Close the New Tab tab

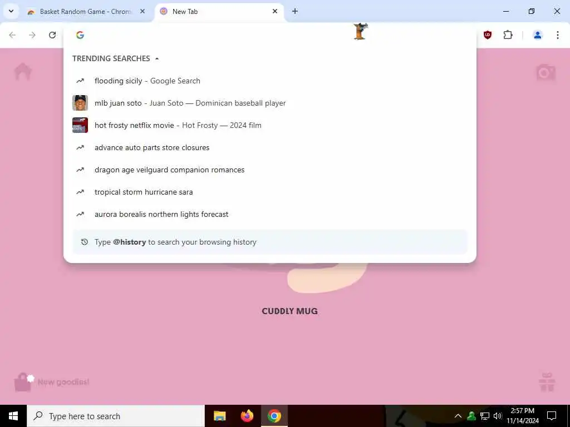[275, 11]
